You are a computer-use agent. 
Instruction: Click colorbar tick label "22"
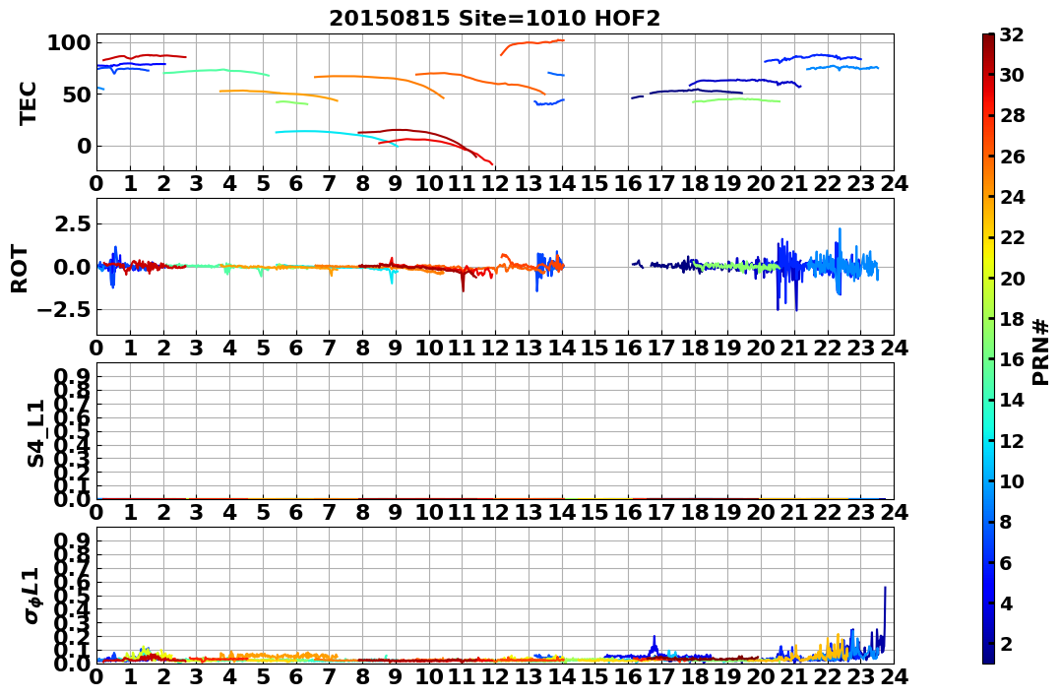(x=1012, y=237)
